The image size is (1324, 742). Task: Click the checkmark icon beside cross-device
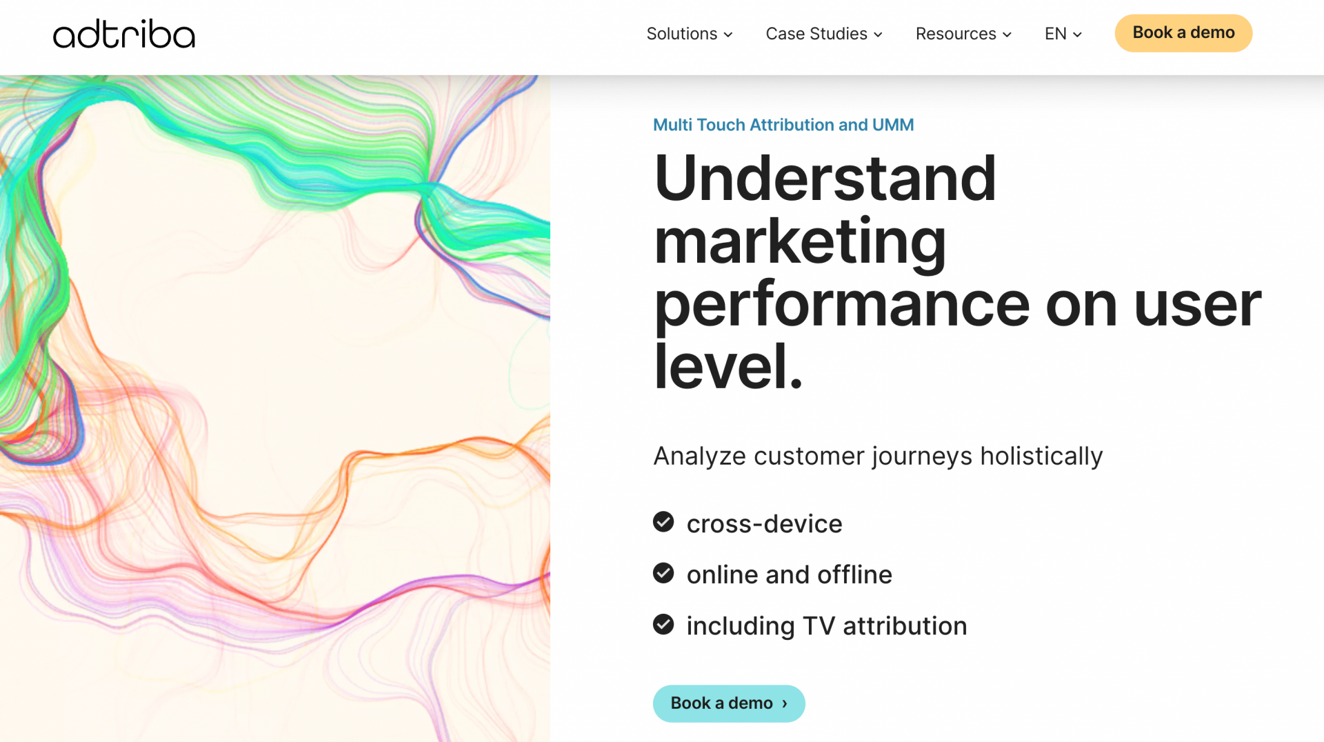pyautogui.click(x=663, y=522)
